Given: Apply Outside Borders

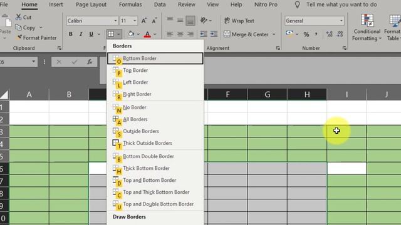Looking at the screenshot, I should point(155,131).
